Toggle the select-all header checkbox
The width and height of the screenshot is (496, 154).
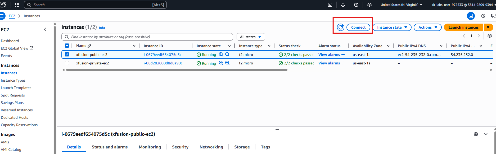(x=67, y=46)
